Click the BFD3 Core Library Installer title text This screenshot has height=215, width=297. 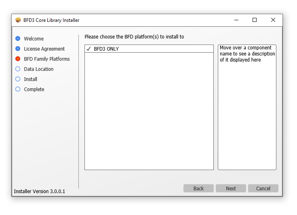click(51, 20)
